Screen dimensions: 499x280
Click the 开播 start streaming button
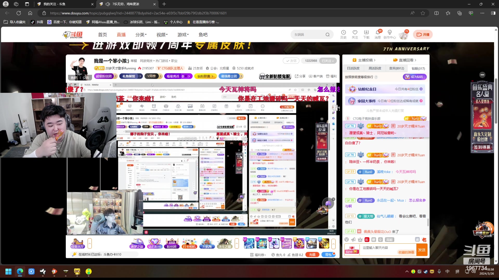click(423, 34)
